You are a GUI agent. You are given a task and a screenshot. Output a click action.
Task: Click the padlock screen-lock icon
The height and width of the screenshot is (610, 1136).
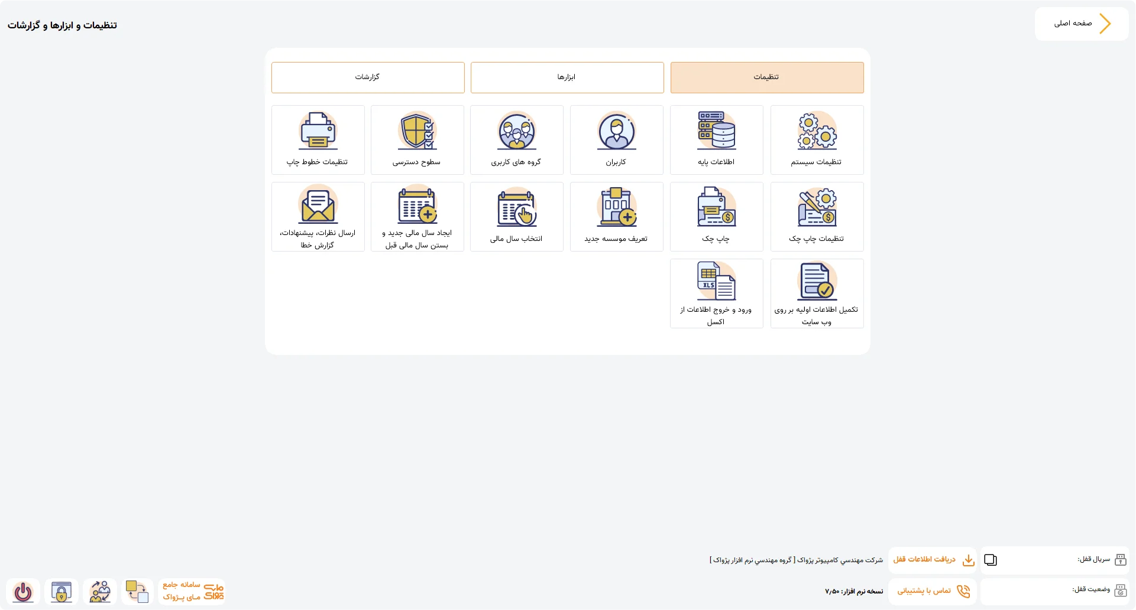62,592
